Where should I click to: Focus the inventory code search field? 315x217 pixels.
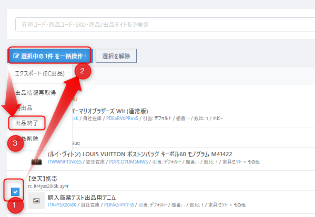(x=165, y=25)
